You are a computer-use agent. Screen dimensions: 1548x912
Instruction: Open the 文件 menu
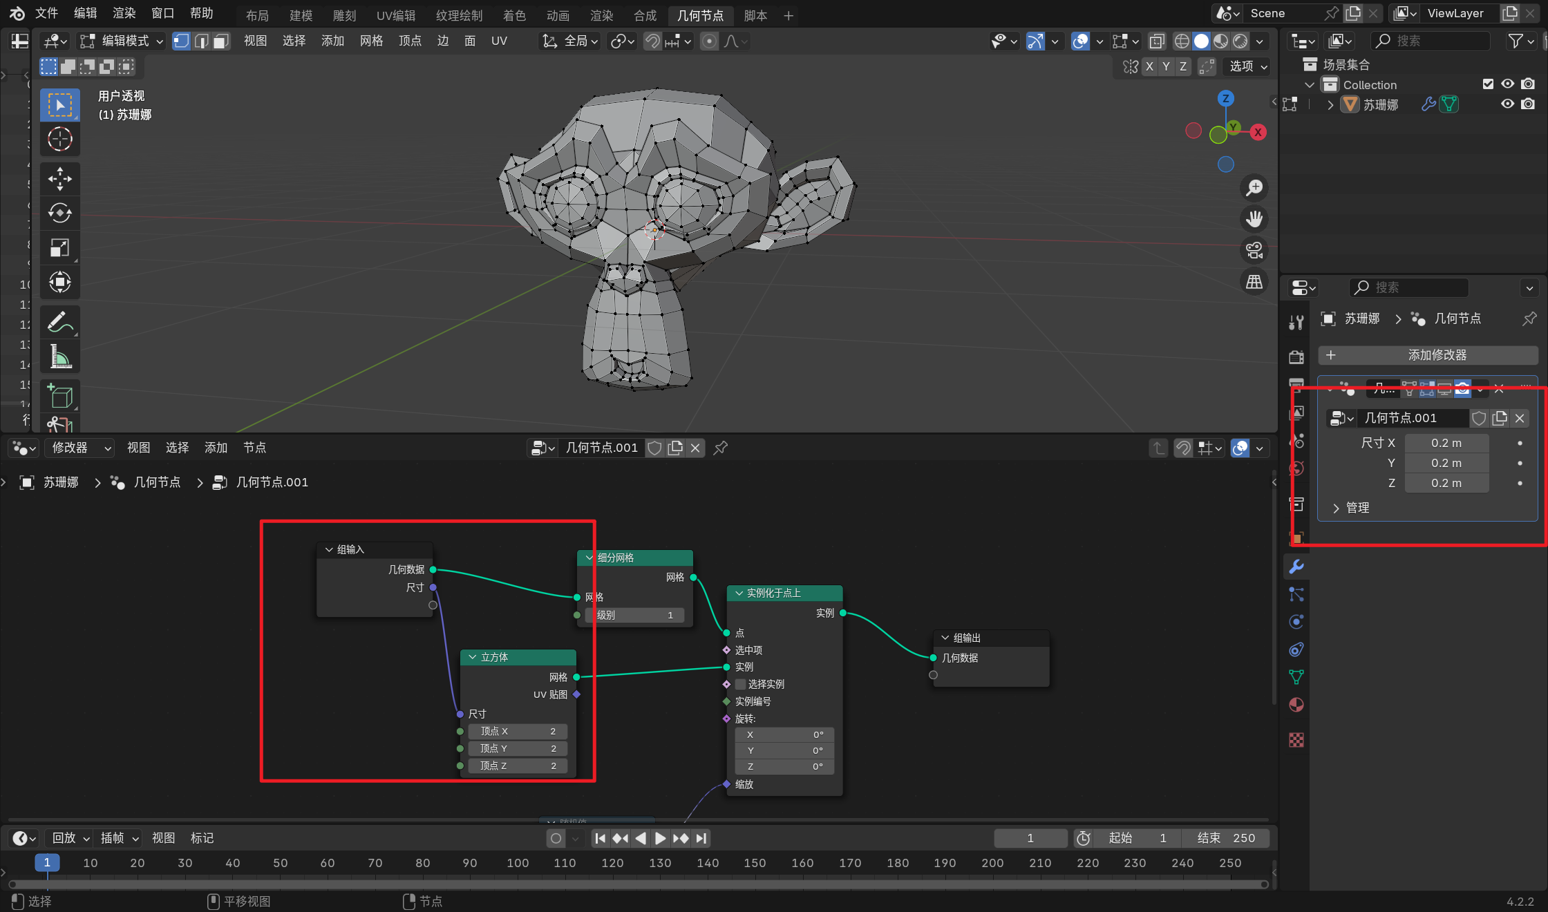point(46,13)
